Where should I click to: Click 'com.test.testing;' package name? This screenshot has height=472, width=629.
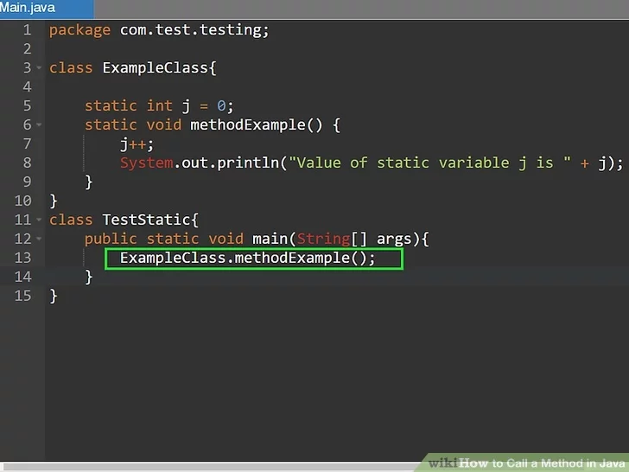coord(194,30)
